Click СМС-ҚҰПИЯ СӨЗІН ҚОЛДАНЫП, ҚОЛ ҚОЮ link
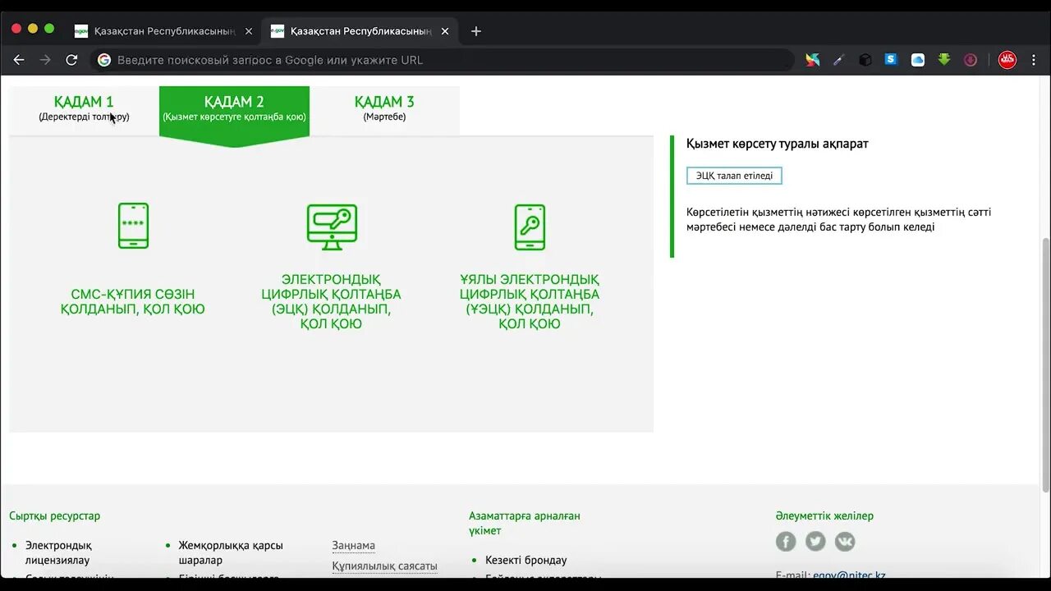 tap(133, 302)
